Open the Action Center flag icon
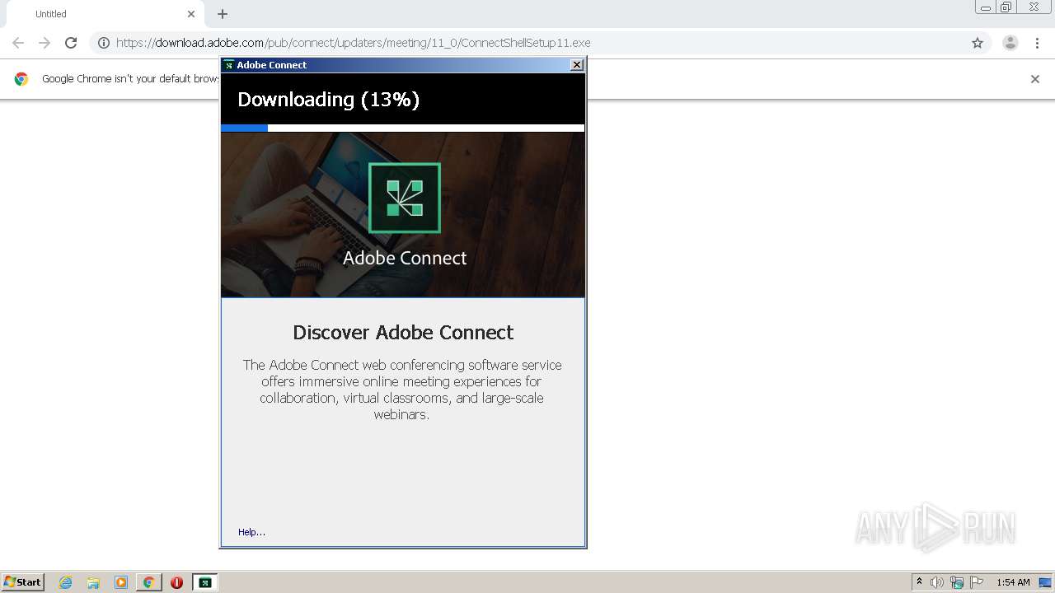The image size is (1055, 593). click(977, 582)
